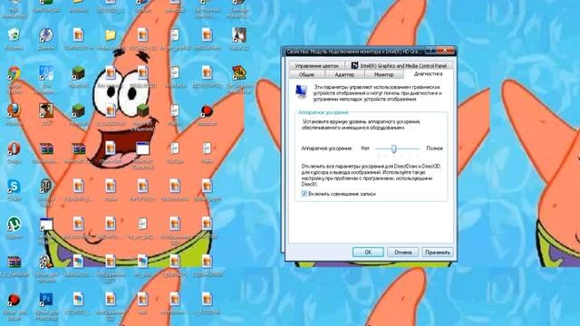Screen dimensions: 580x326
Task: Open the Skype desktop shortcut
Action: click(14, 187)
